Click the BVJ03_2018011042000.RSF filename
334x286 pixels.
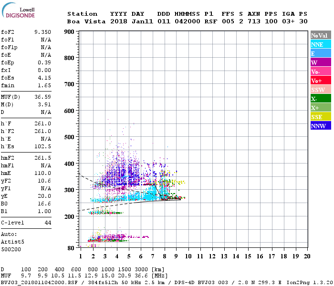pos(39,283)
